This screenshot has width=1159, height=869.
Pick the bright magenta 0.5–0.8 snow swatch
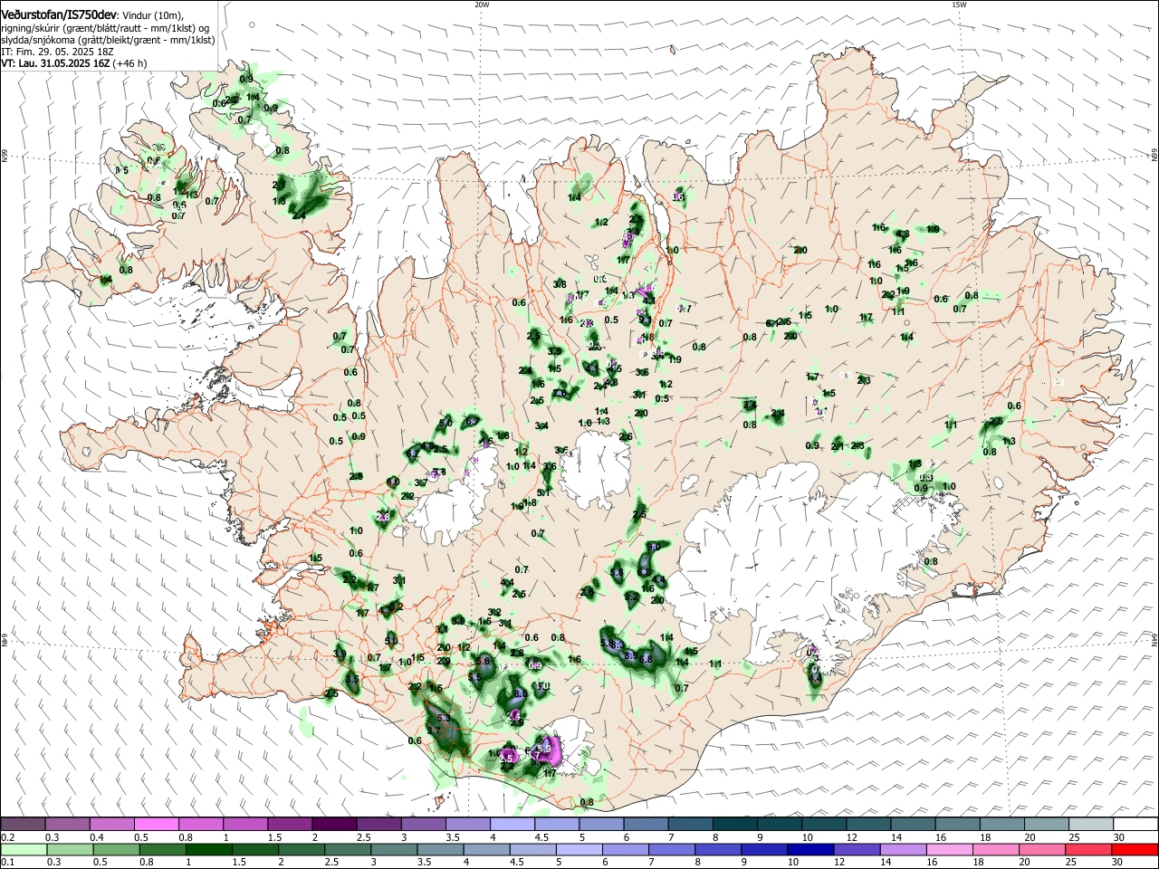coord(157,824)
